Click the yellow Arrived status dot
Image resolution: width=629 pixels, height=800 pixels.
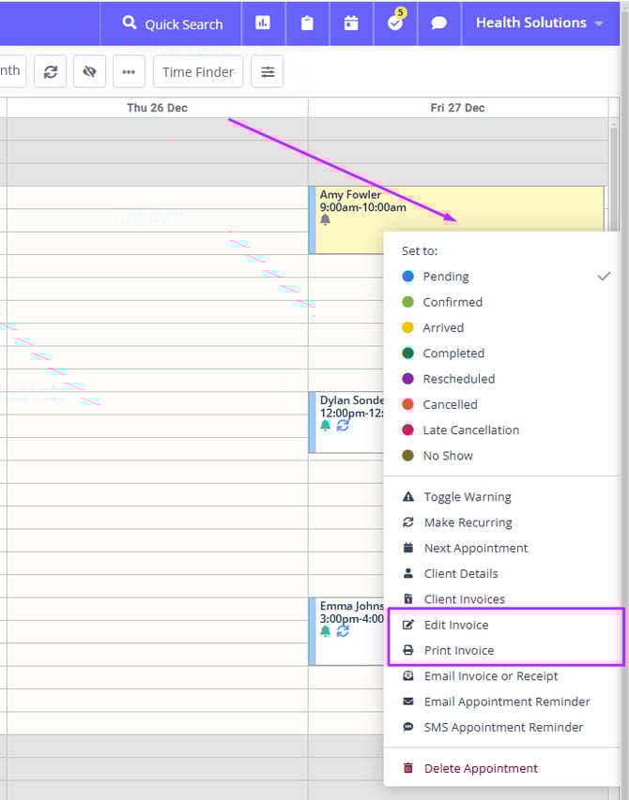point(407,327)
